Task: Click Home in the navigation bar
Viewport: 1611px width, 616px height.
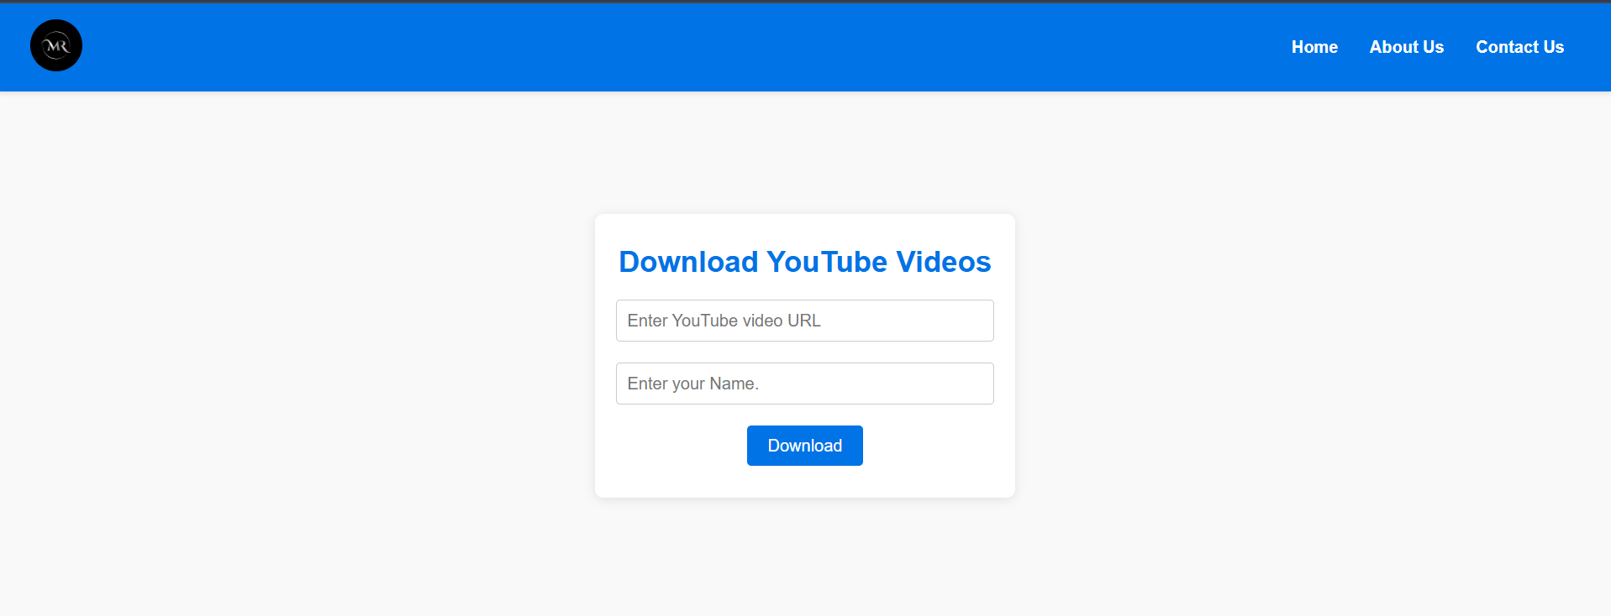Action: point(1314,47)
